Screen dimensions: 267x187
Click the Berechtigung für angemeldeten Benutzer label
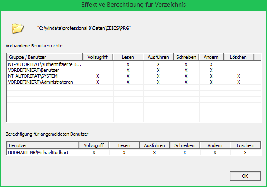(x=47, y=134)
